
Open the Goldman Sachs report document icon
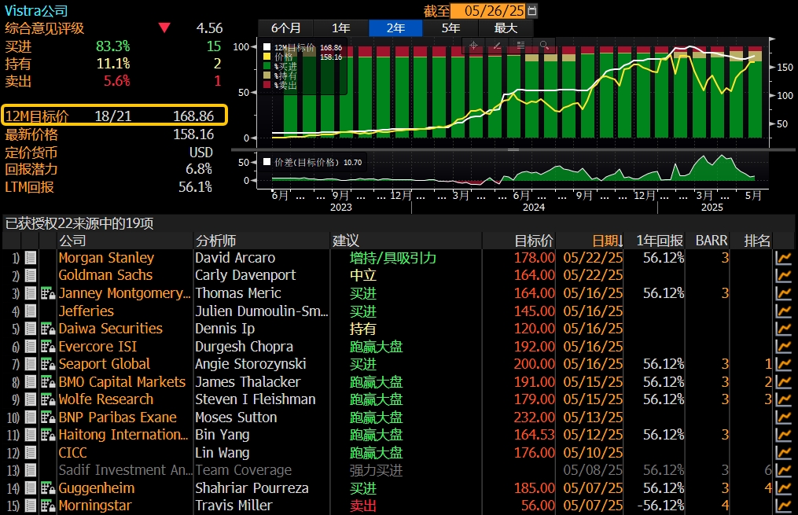coord(31,275)
